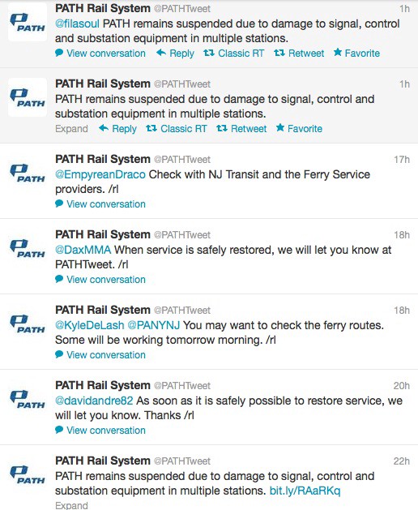Open the @KyleDeLash mention
This screenshot has width=418, height=510.
point(90,325)
